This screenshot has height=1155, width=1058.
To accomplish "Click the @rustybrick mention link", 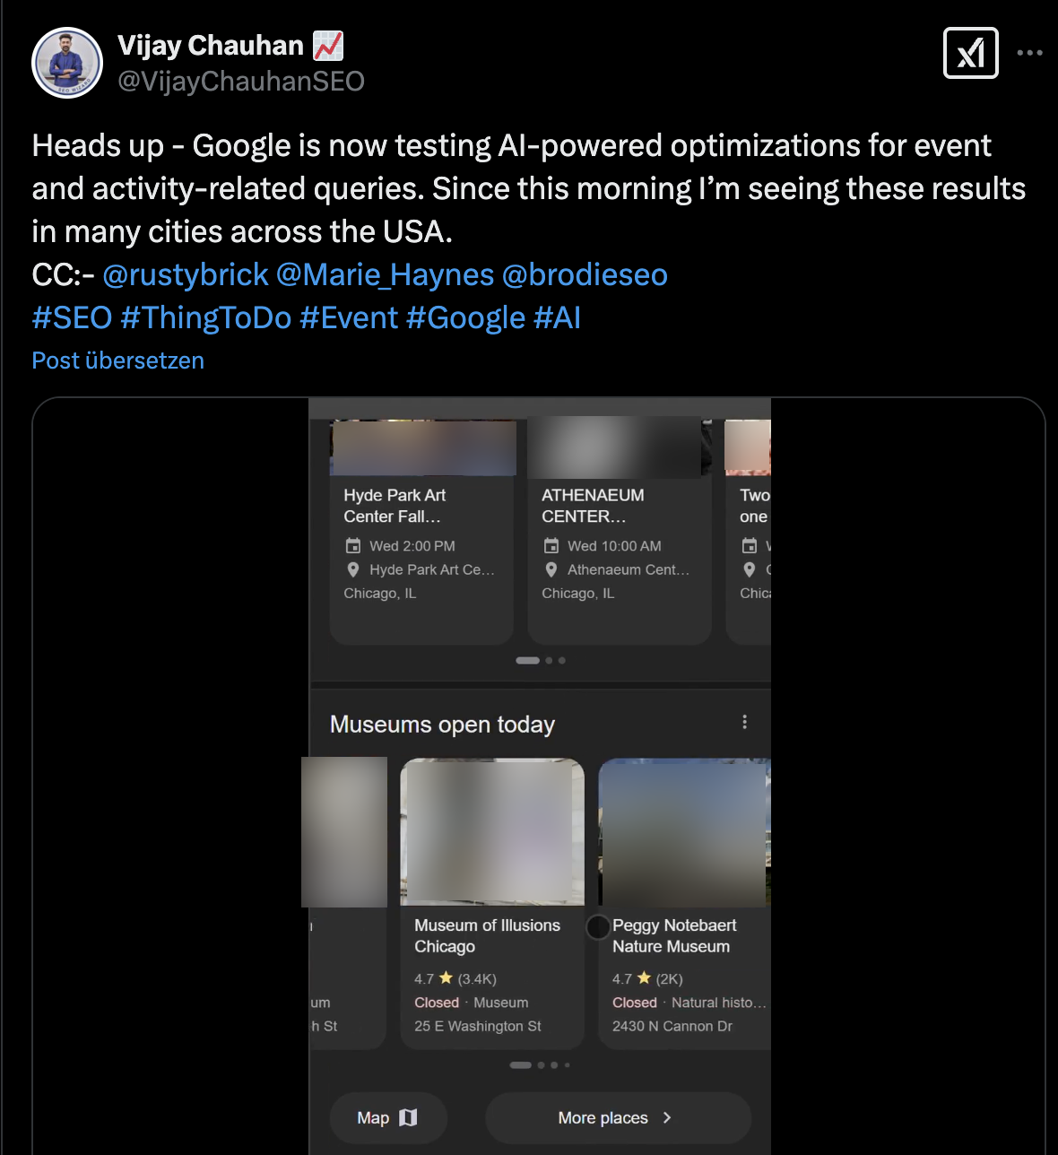I will click(186, 274).
